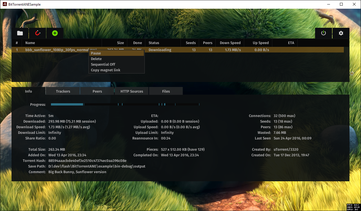Click the Last Seen date value
Image resolution: width=361 pixels, height=211 pixels.
(293, 138)
